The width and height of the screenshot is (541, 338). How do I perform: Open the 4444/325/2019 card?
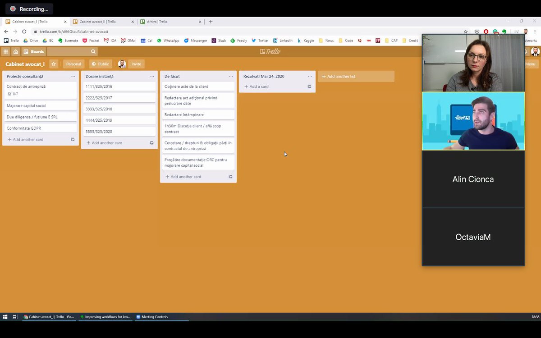click(x=119, y=120)
